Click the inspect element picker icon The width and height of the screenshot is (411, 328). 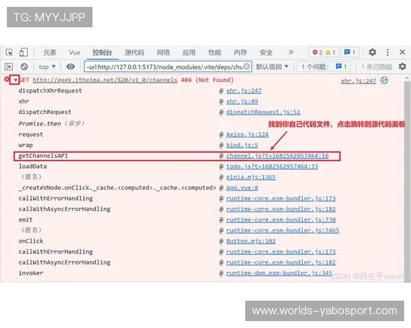(x=9, y=52)
